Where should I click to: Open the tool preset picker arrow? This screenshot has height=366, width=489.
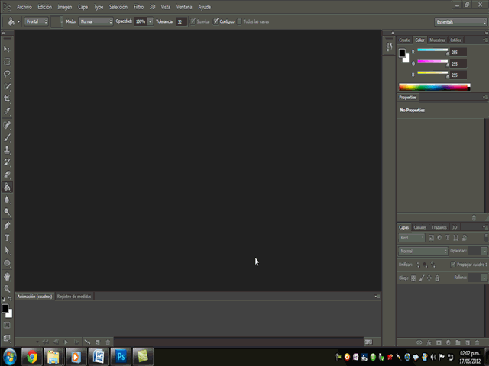click(18, 22)
